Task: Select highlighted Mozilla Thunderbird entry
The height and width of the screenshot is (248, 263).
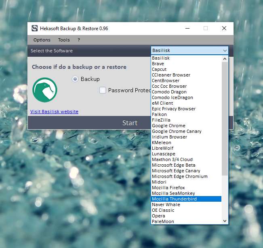Action: [x=186, y=199]
